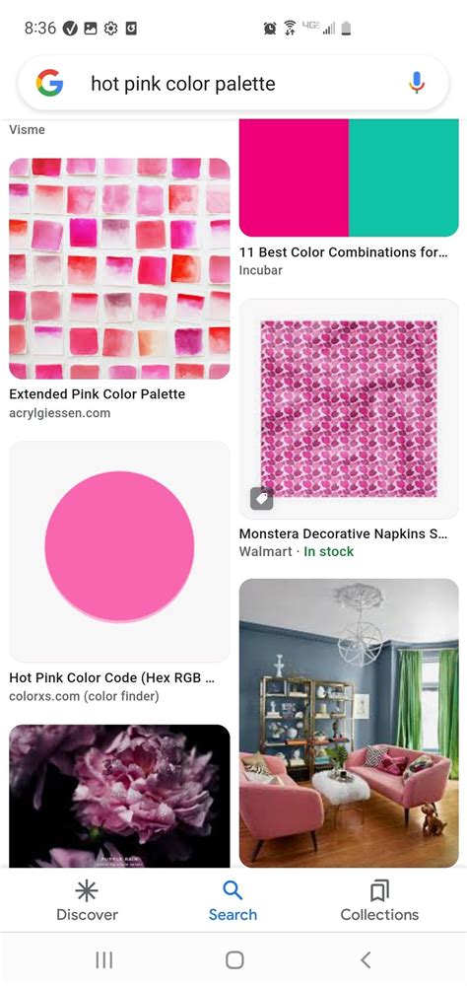Open 11 Best Color Combinations result
Viewport: 467px width, 986px height.
(343, 252)
